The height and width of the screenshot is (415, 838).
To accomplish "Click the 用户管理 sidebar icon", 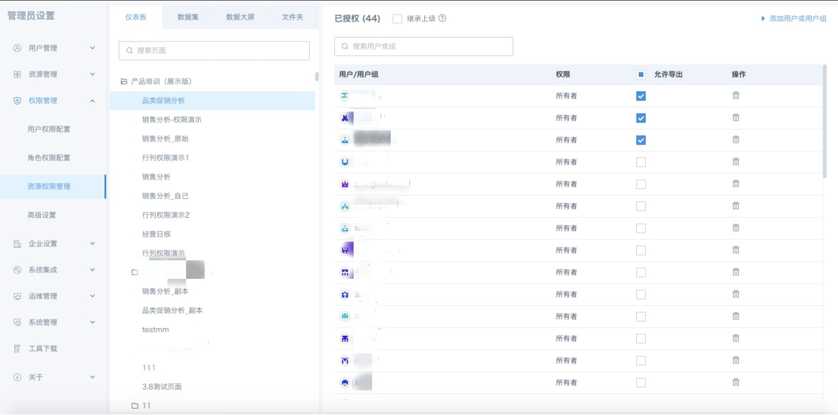I will tap(17, 48).
